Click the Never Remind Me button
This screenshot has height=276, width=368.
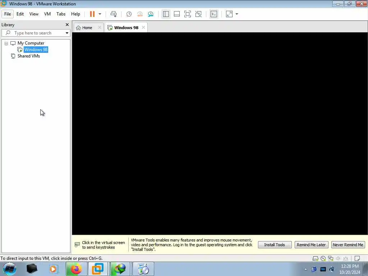pyautogui.click(x=348, y=245)
